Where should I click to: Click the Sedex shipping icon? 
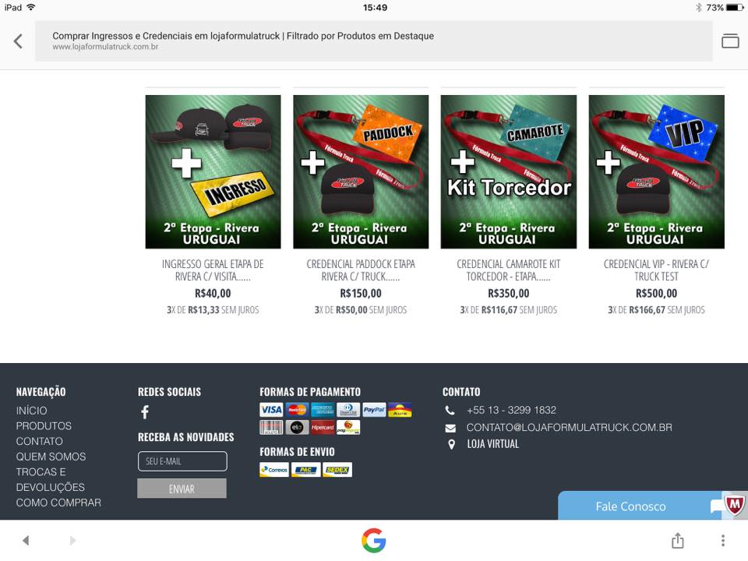[x=337, y=470]
